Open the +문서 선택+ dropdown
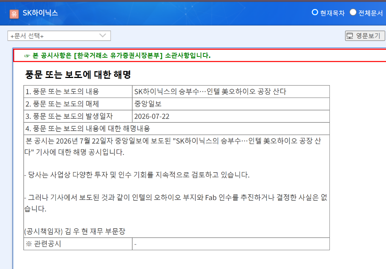Screen dimensions: 386x269 (x=59, y=36)
